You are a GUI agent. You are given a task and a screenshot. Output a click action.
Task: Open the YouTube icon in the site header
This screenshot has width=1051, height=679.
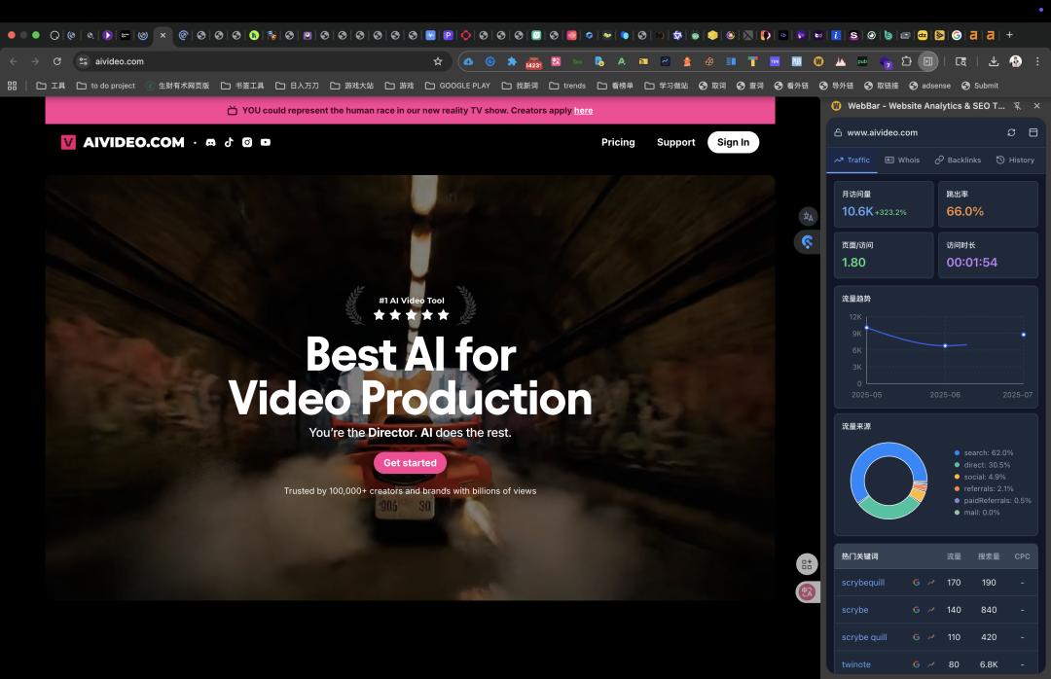pos(266,142)
